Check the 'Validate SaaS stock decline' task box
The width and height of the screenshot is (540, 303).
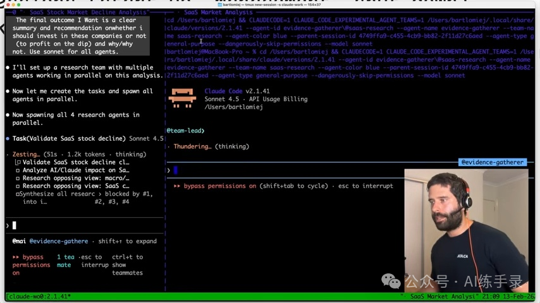tap(18, 162)
